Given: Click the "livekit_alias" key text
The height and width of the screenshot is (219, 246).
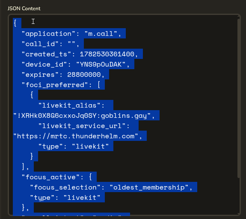Looking at the screenshot, I should coord(69,105).
